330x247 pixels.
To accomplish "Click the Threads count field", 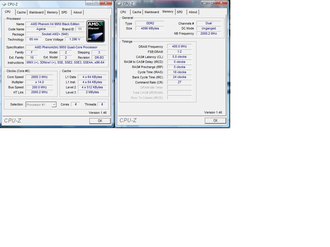I will click(102, 104).
